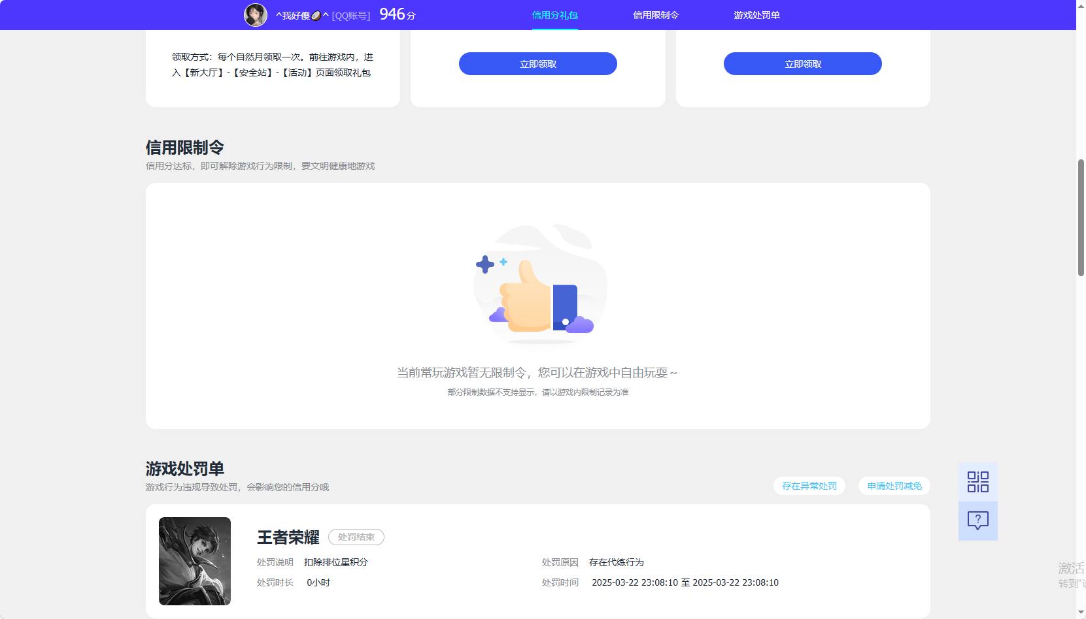Click the 扣除排位星积分 penalty description

pyautogui.click(x=336, y=562)
